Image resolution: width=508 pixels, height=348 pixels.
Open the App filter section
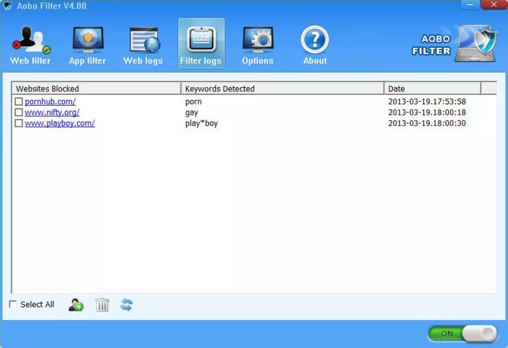87,45
